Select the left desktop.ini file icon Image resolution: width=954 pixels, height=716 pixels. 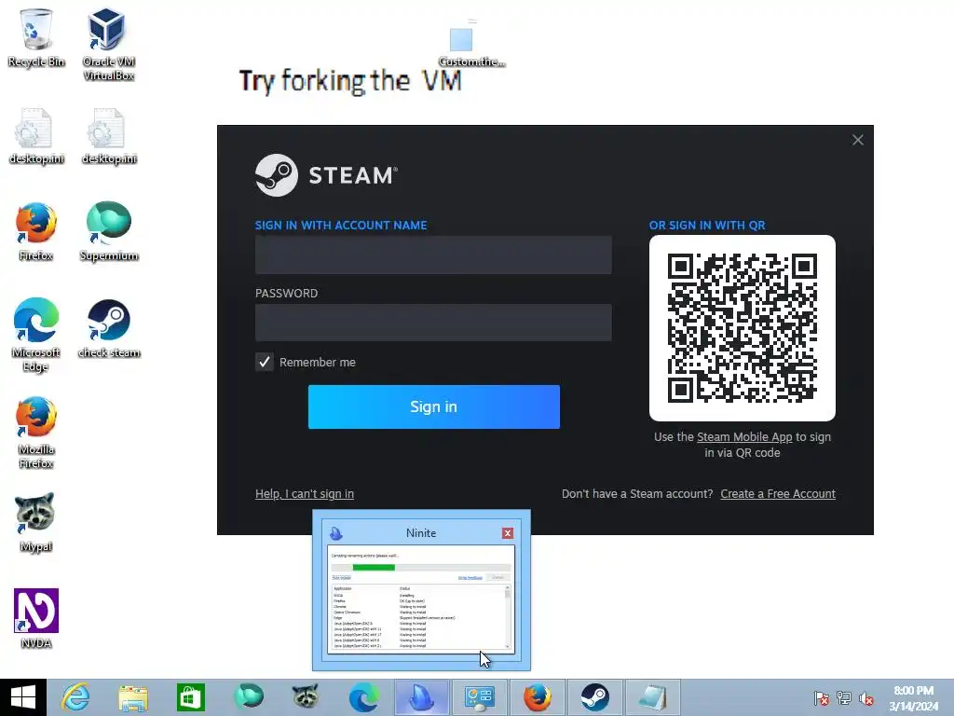coord(36,136)
